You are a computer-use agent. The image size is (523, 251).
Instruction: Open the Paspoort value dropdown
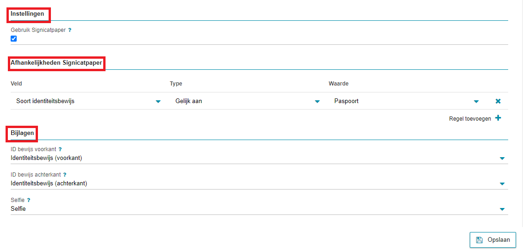pyautogui.click(x=406, y=101)
